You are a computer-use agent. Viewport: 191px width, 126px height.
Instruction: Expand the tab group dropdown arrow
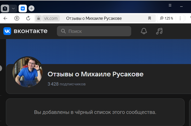coord(13,8)
